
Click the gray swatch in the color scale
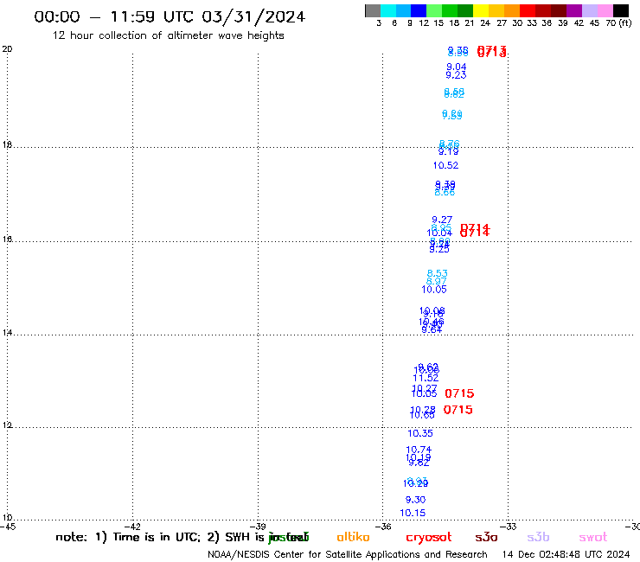pyautogui.click(x=373, y=10)
